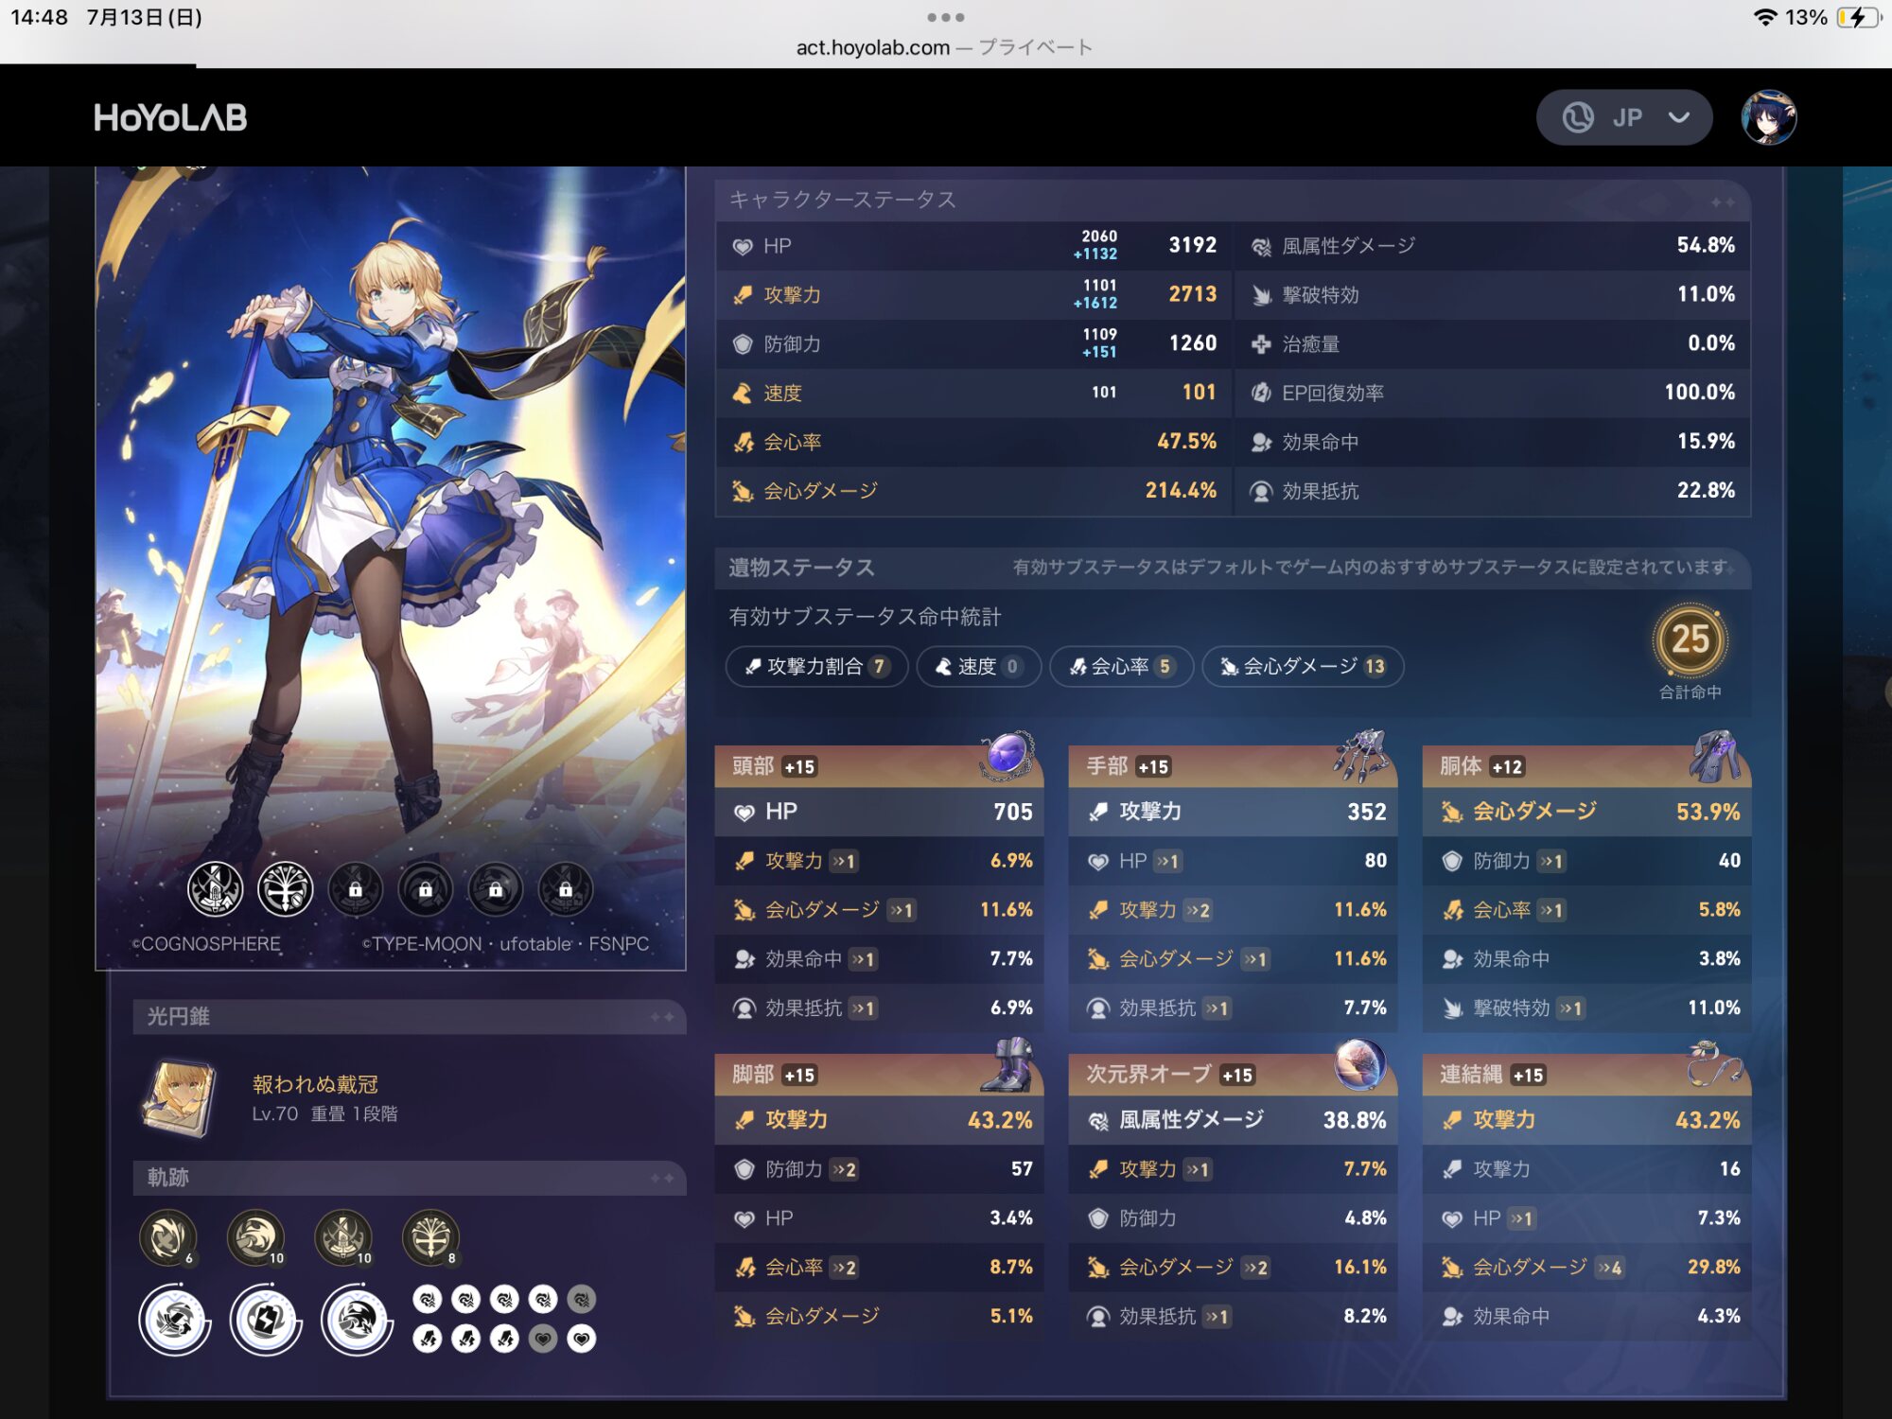Image resolution: width=1892 pixels, height=1419 pixels.
Task: Open the JP language dropdown
Action: (1624, 117)
